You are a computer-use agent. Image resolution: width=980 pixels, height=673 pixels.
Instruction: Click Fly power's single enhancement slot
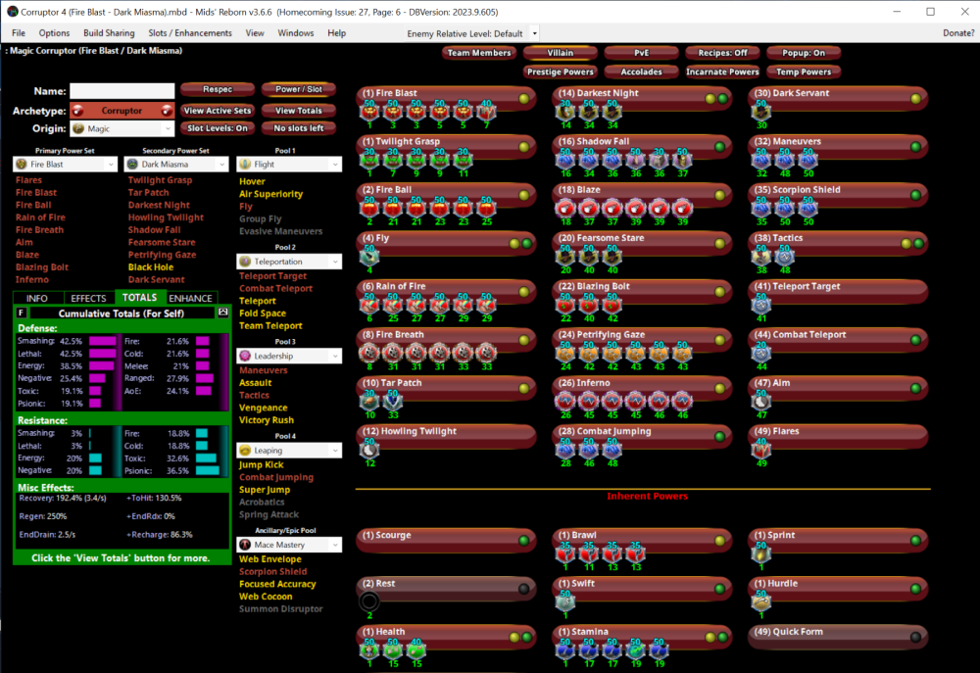tap(370, 255)
